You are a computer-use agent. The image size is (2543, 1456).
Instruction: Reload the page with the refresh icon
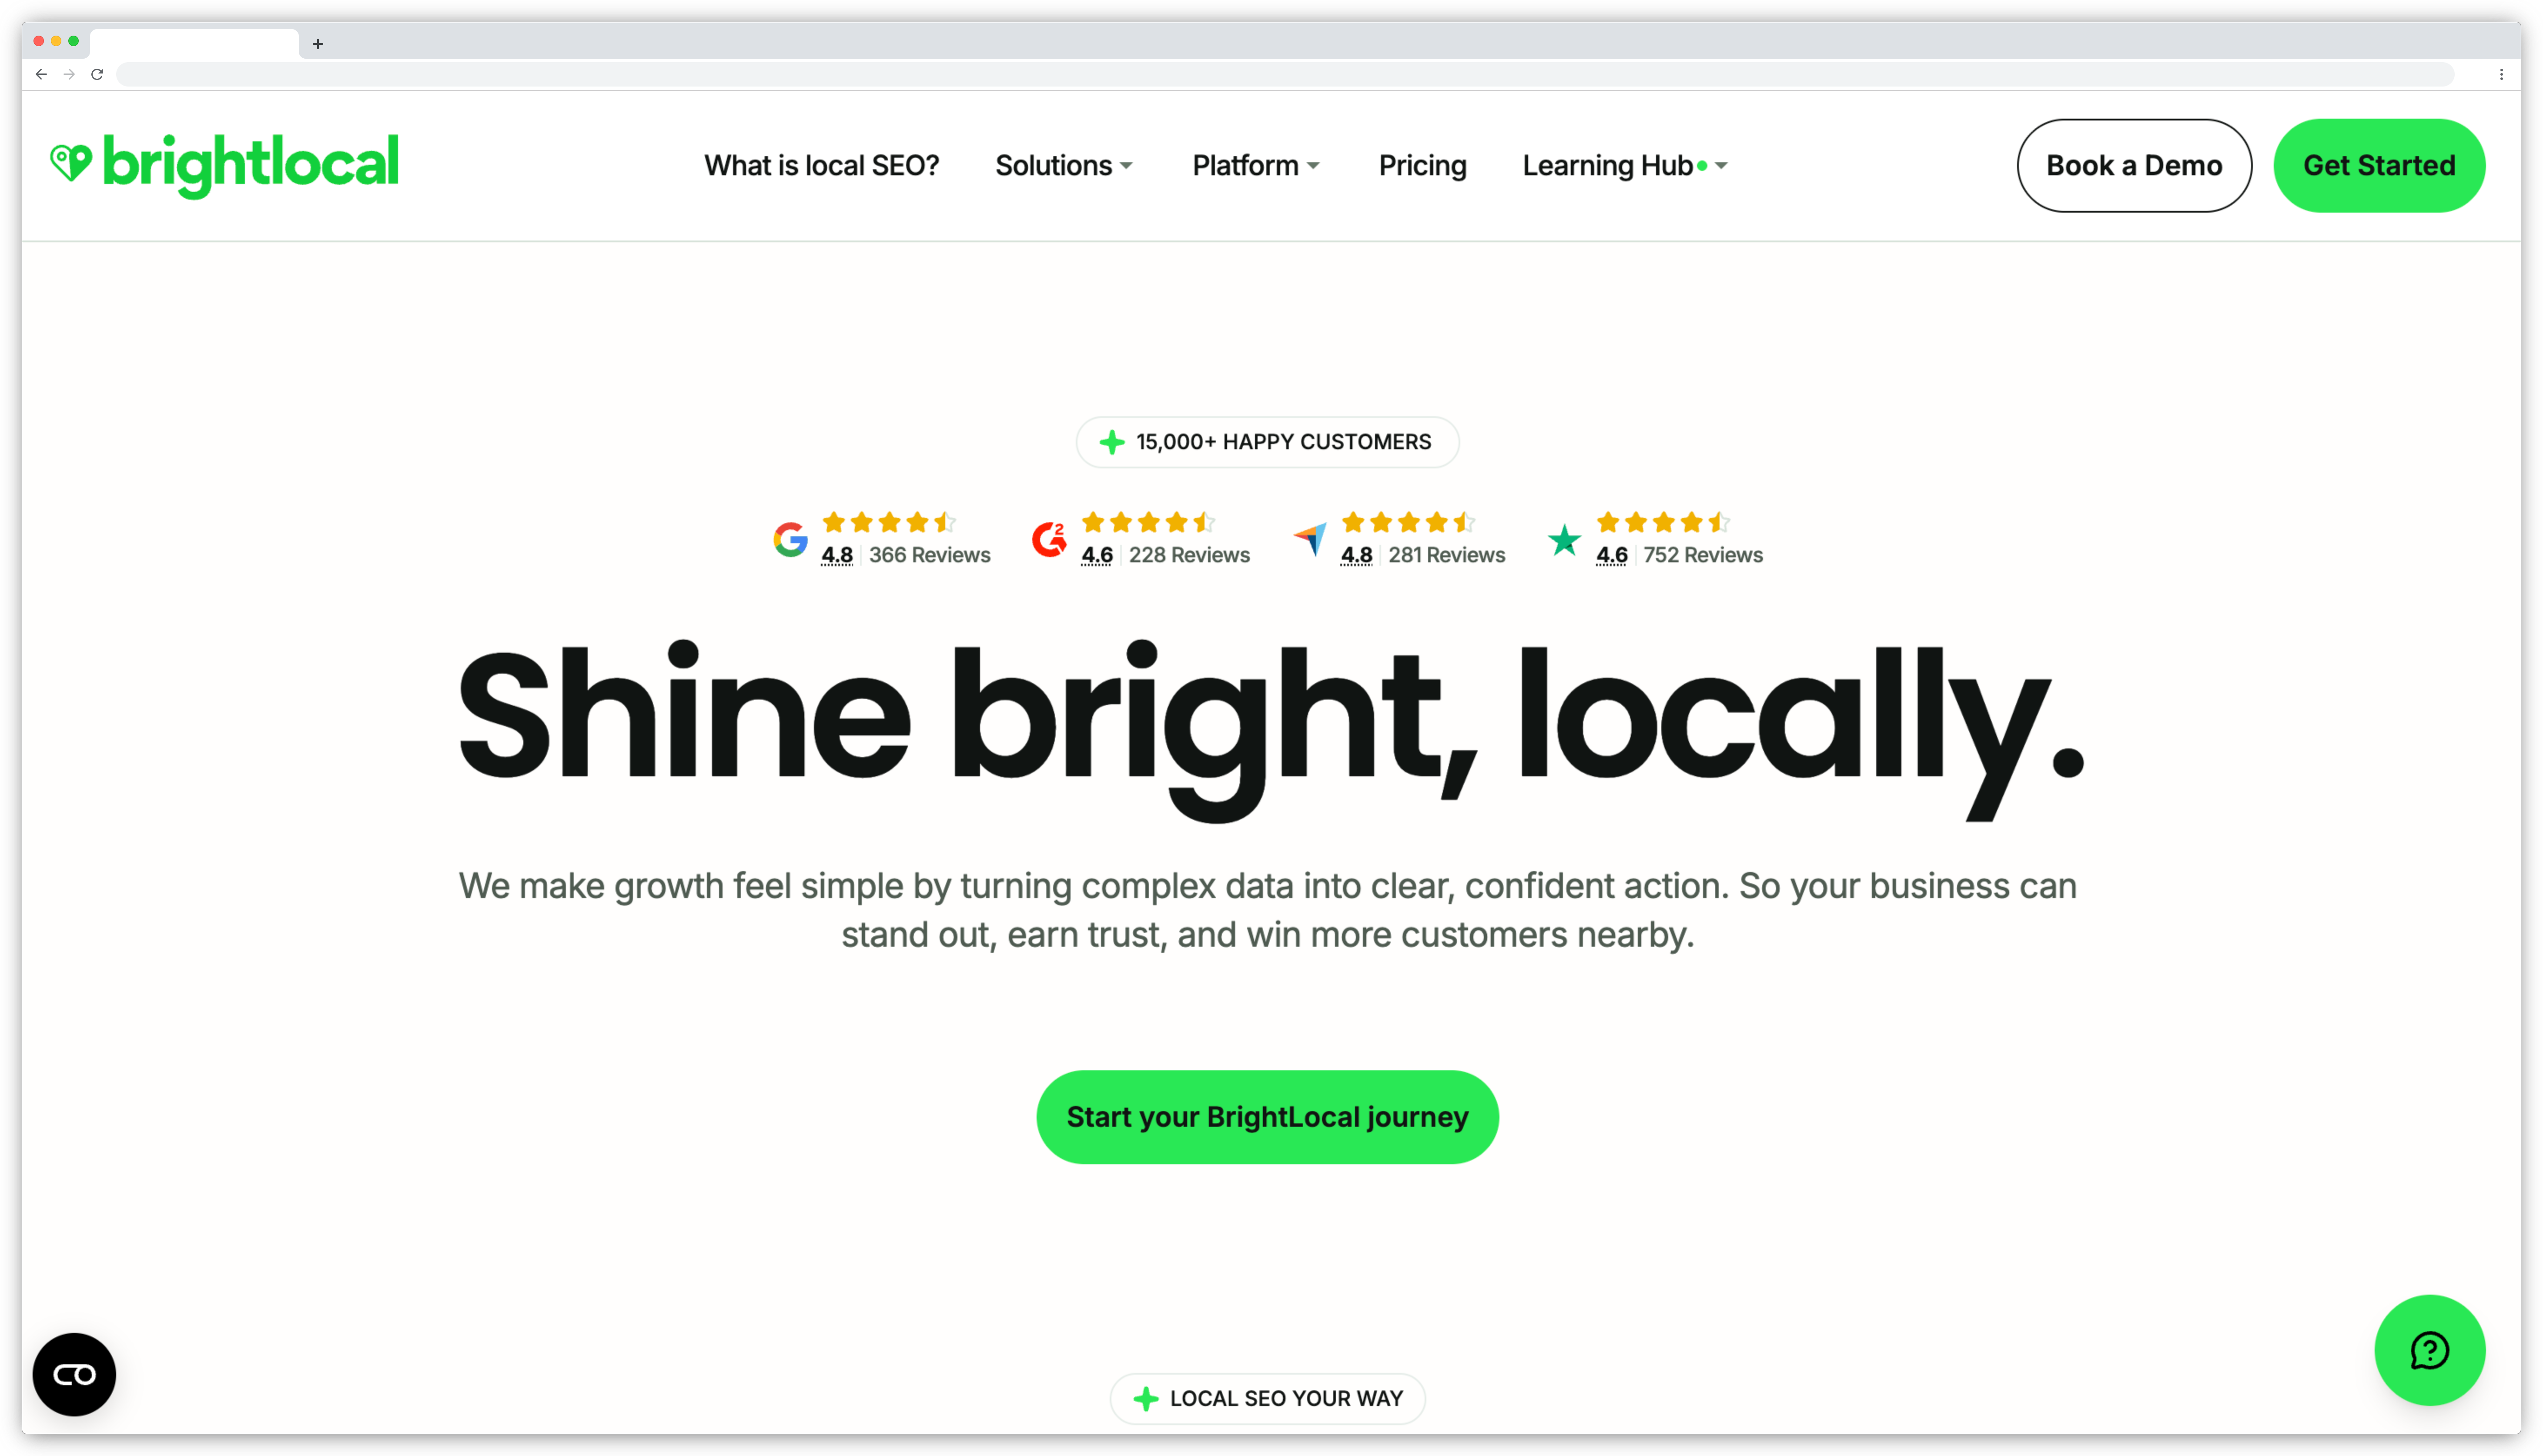click(x=97, y=74)
